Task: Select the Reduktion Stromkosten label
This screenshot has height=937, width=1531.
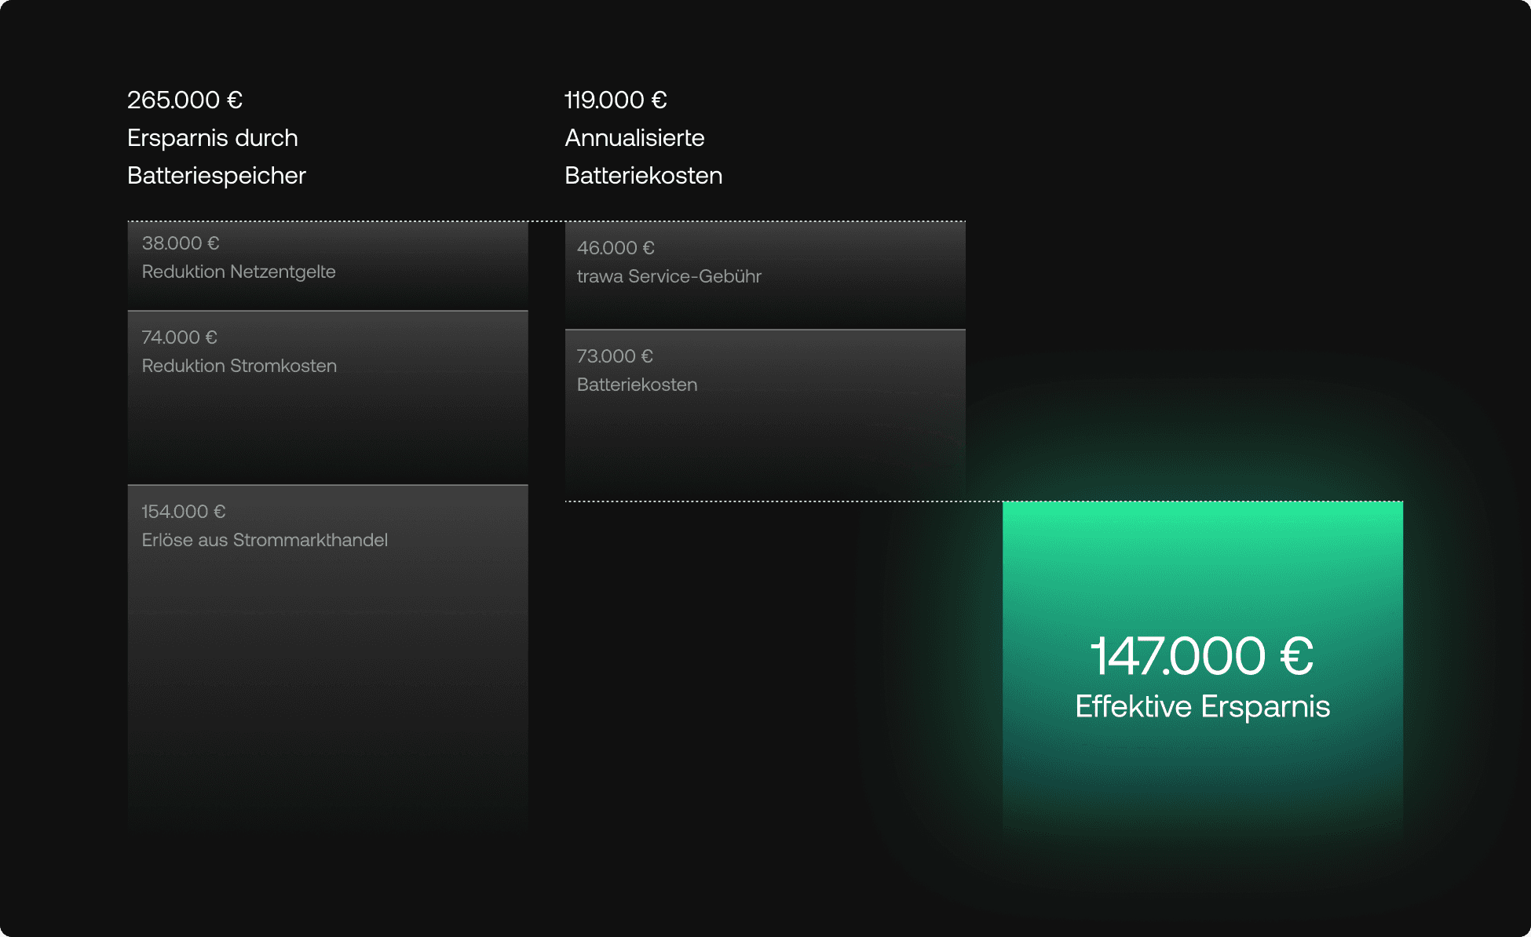Action: [x=239, y=366]
